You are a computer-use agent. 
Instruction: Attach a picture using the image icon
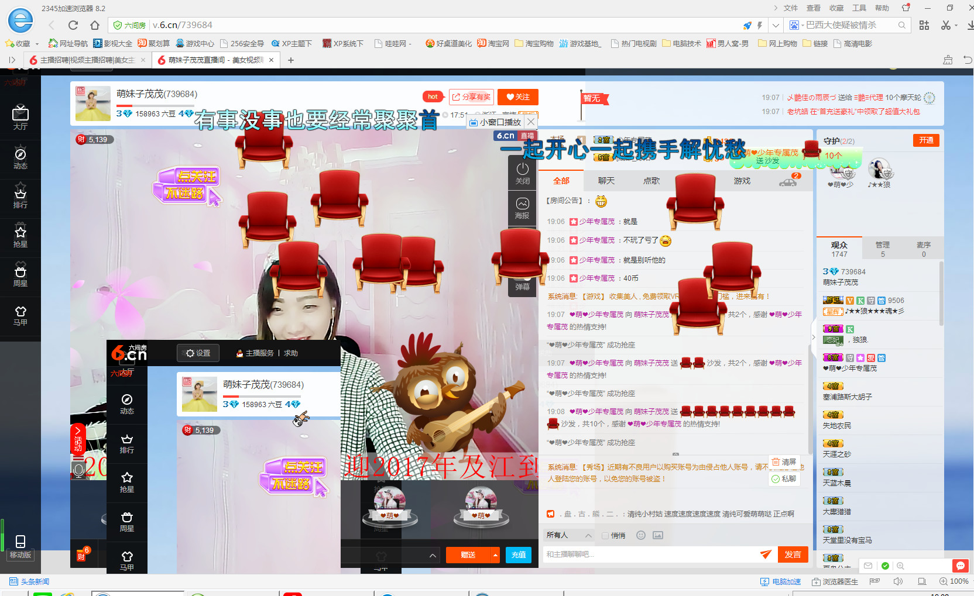point(658,535)
